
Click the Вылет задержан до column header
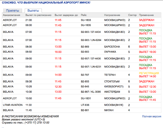tap(66, 15)
